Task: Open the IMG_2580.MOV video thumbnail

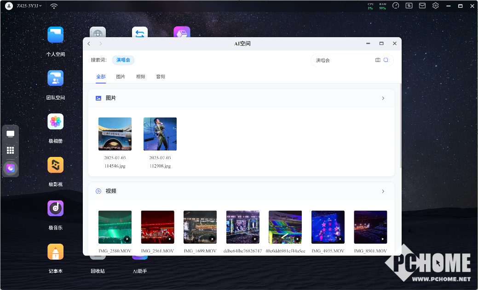Action: [115, 227]
